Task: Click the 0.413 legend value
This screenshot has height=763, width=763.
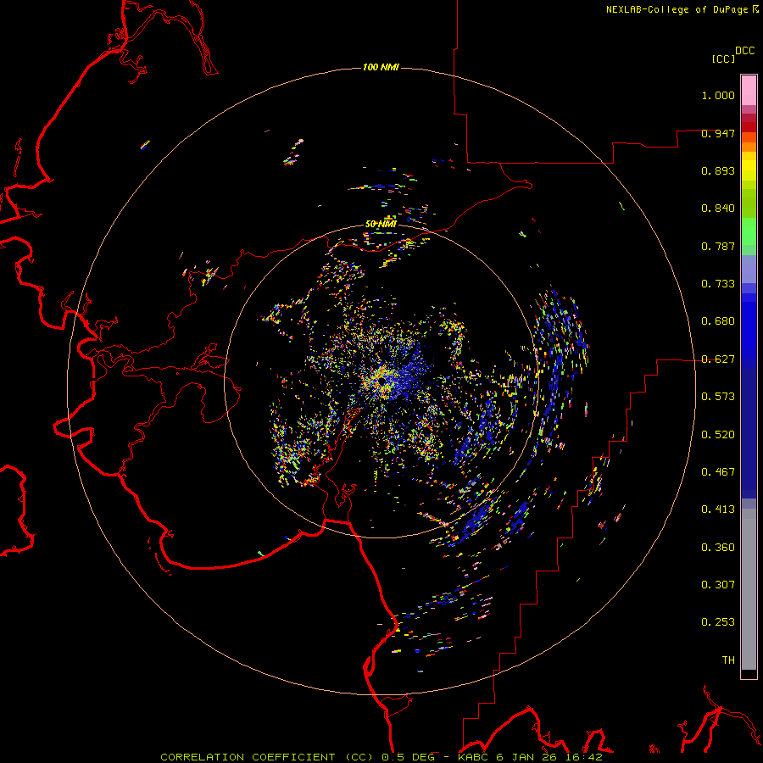Action: pos(718,510)
